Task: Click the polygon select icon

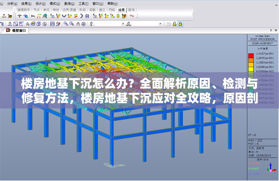Action: pyautogui.click(x=21, y=24)
